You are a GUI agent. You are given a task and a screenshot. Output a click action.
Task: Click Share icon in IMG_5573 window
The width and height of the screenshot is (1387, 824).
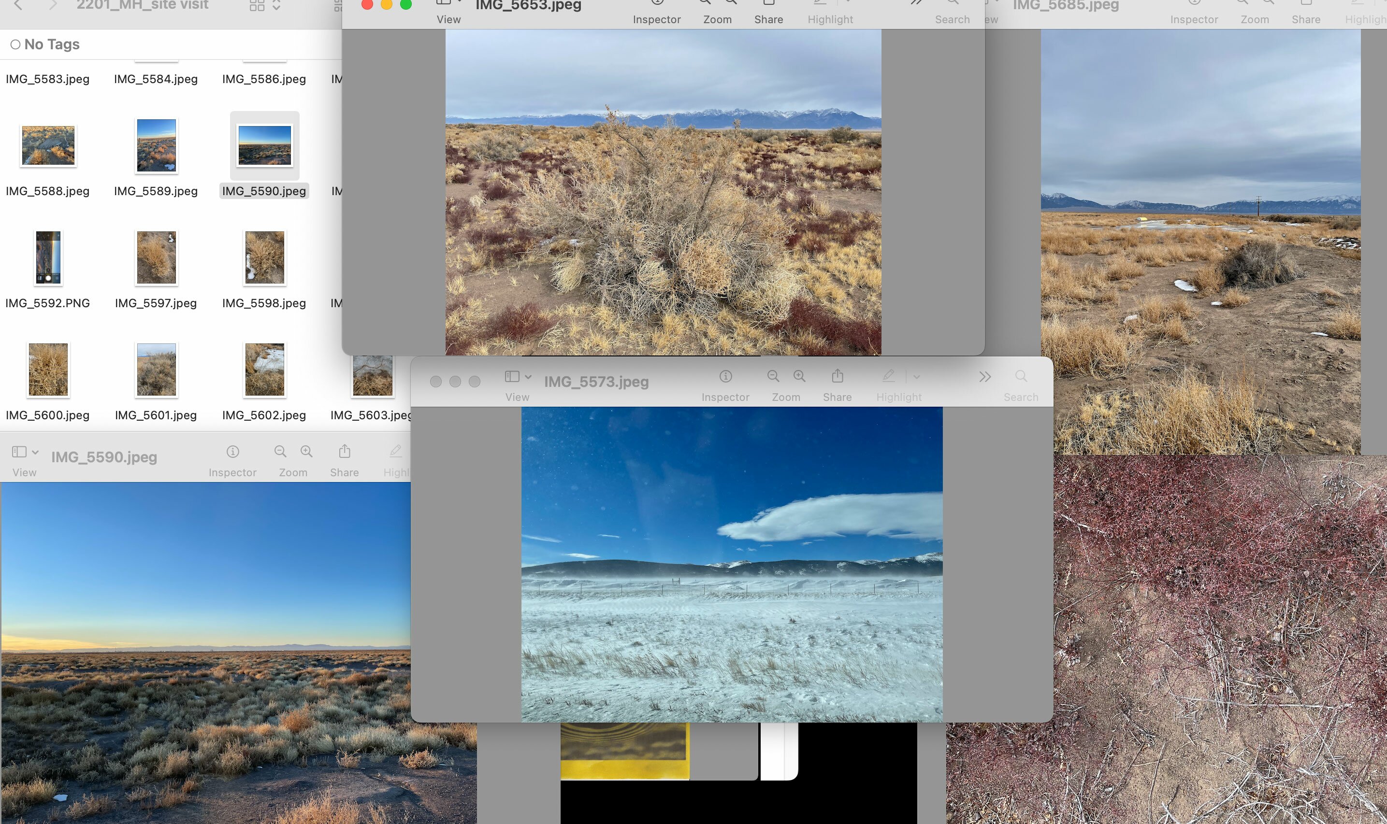coord(837,376)
